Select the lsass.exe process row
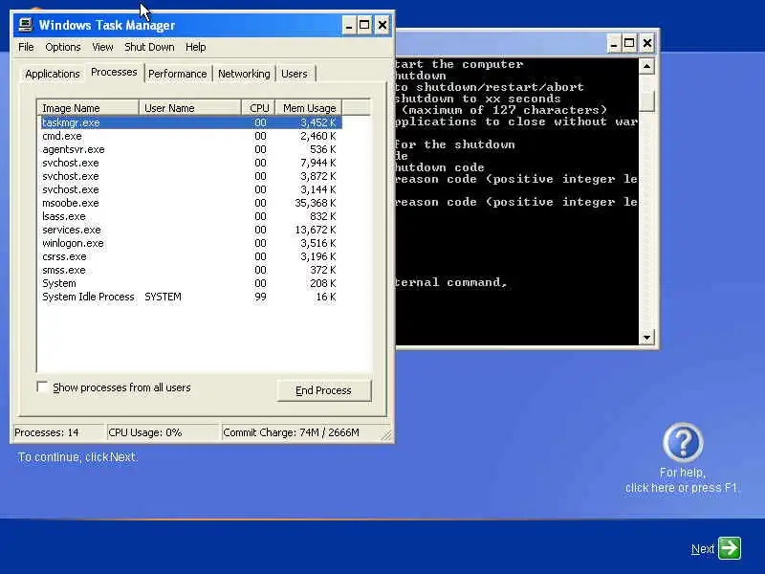The image size is (765, 574). (190, 216)
